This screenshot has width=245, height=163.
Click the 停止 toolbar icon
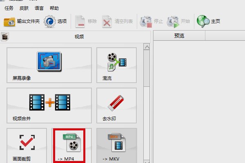click(146, 22)
